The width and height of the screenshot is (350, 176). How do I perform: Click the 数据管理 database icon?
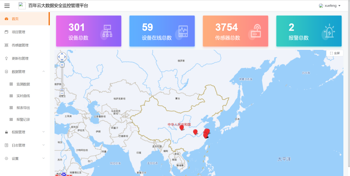pos(7,72)
